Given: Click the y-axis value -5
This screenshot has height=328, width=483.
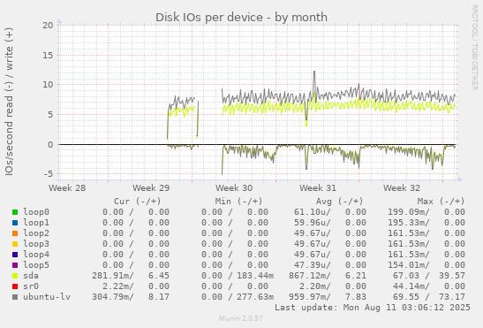Looking at the screenshot, I should coord(49,174).
